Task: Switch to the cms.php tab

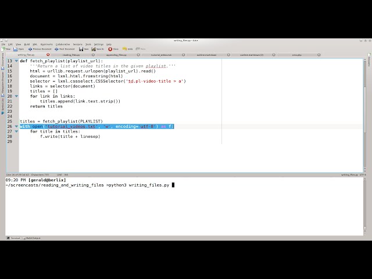Action: pyautogui.click(x=296, y=55)
